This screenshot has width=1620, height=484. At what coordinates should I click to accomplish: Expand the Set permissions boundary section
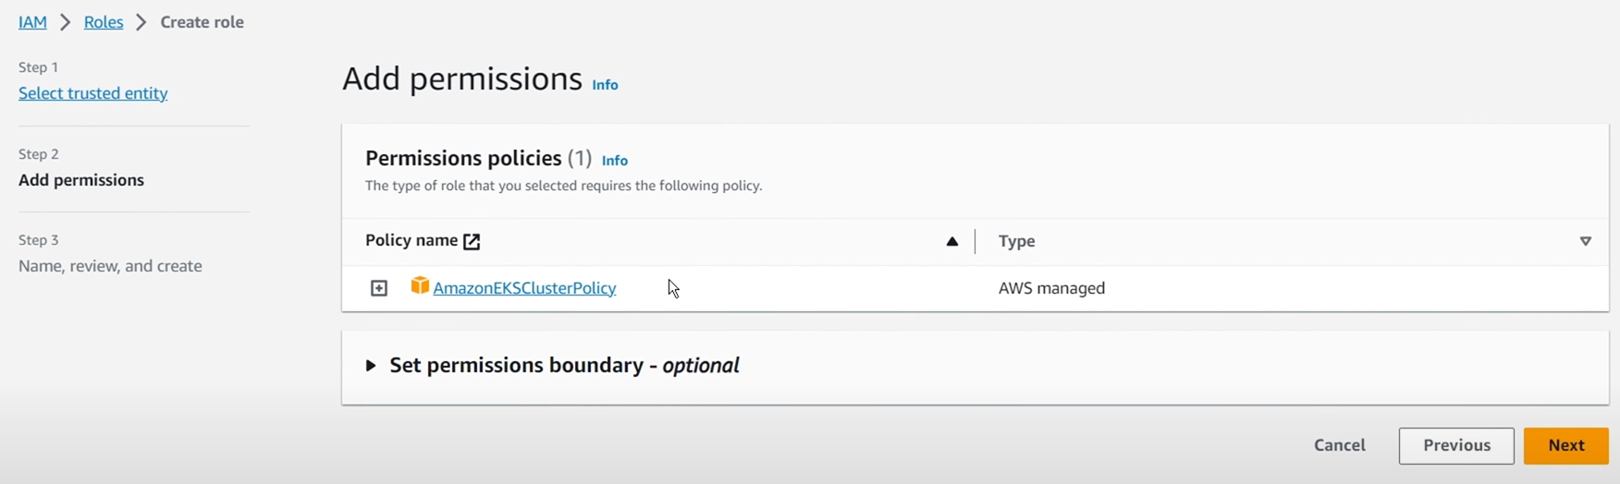370,366
